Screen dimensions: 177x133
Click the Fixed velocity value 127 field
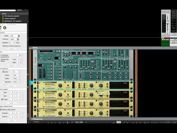click(16, 75)
